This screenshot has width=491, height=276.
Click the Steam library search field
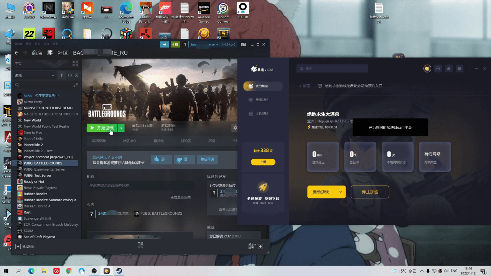point(43,85)
